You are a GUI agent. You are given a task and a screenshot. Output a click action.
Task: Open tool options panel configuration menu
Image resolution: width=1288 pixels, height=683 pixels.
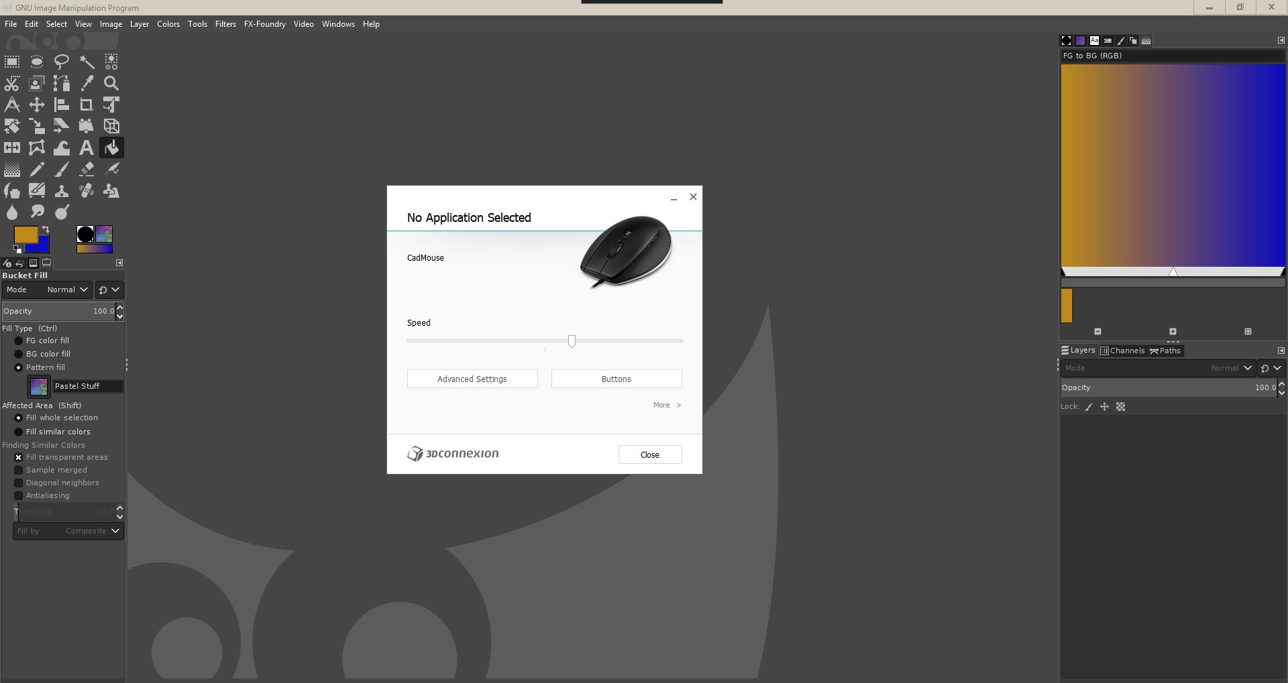pos(119,263)
